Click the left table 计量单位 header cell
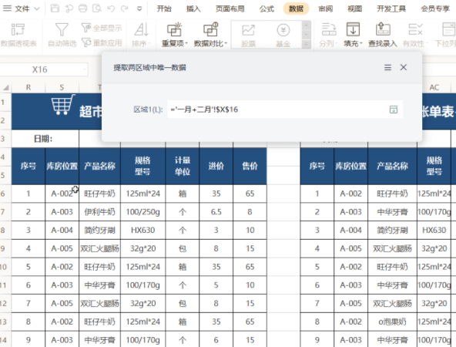 [183, 167]
